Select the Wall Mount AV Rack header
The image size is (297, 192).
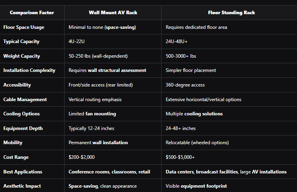(x=113, y=13)
